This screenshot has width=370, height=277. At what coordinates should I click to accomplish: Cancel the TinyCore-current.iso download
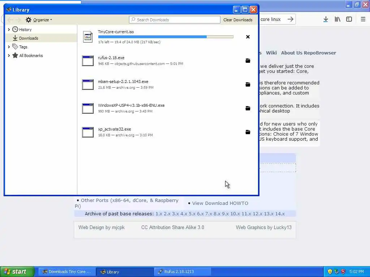pyautogui.click(x=248, y=37)
